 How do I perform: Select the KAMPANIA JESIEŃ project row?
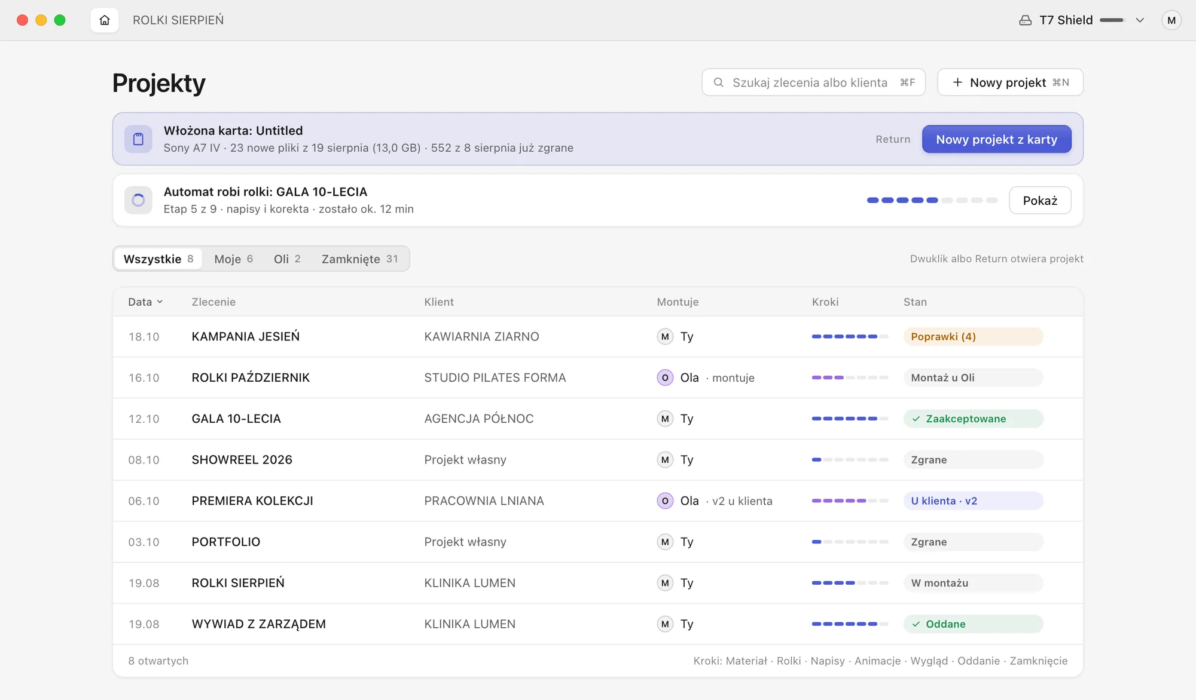[597, 336]
